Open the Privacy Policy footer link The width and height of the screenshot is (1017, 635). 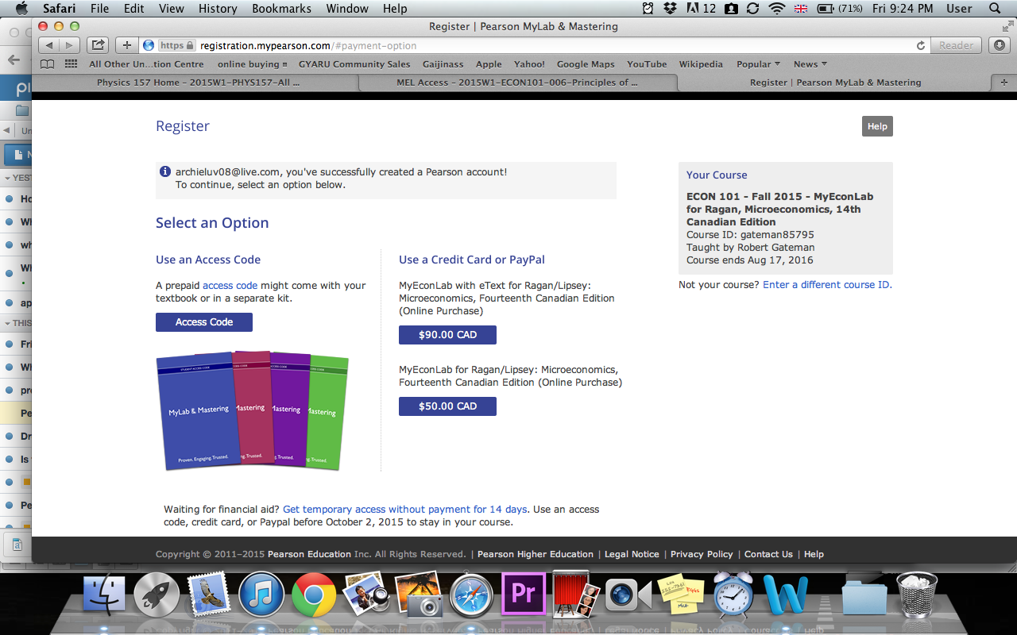click(x=702, y=554)
